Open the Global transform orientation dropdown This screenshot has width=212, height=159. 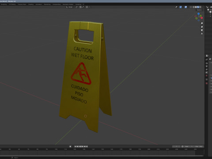pyautogui.click(x=70, y=7)
